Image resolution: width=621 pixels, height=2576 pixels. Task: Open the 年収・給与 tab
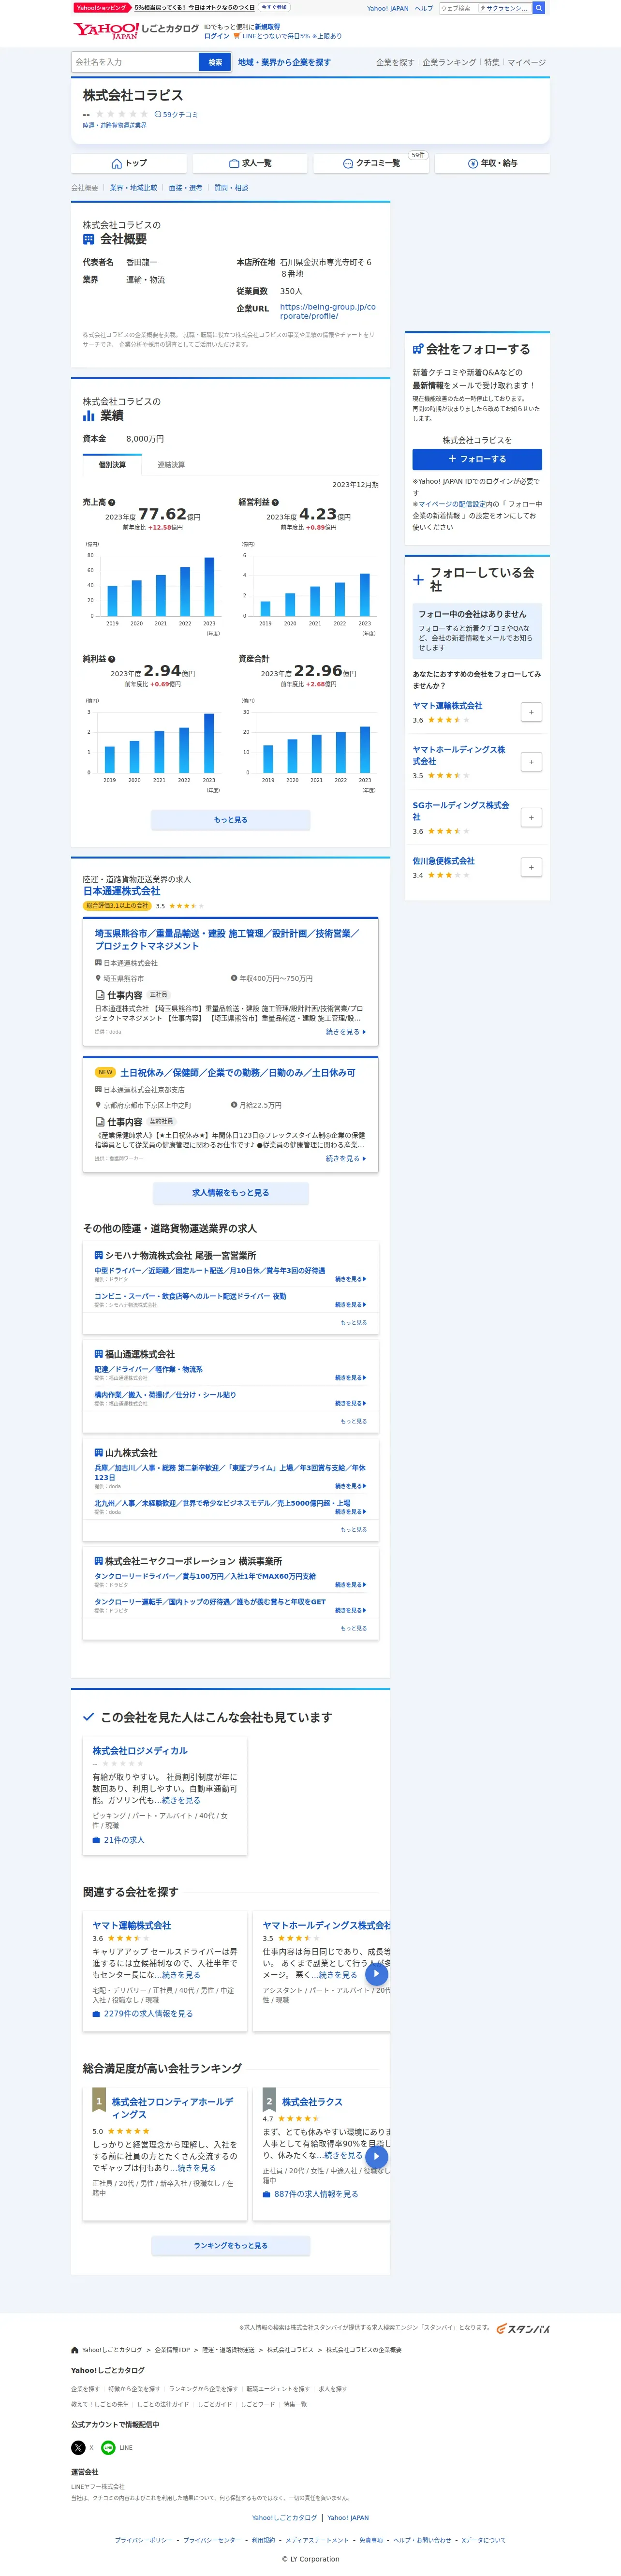[x=492, y=163]
